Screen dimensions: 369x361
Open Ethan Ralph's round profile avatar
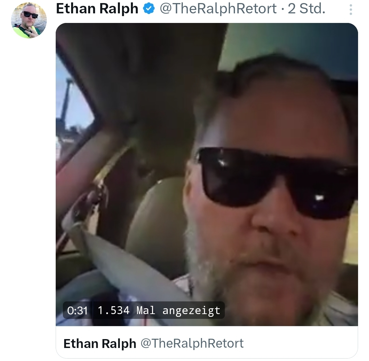(29, 20)
